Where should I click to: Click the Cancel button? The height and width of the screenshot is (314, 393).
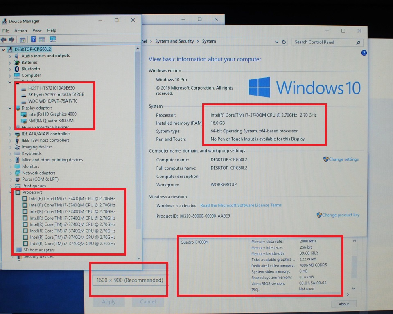148,302
